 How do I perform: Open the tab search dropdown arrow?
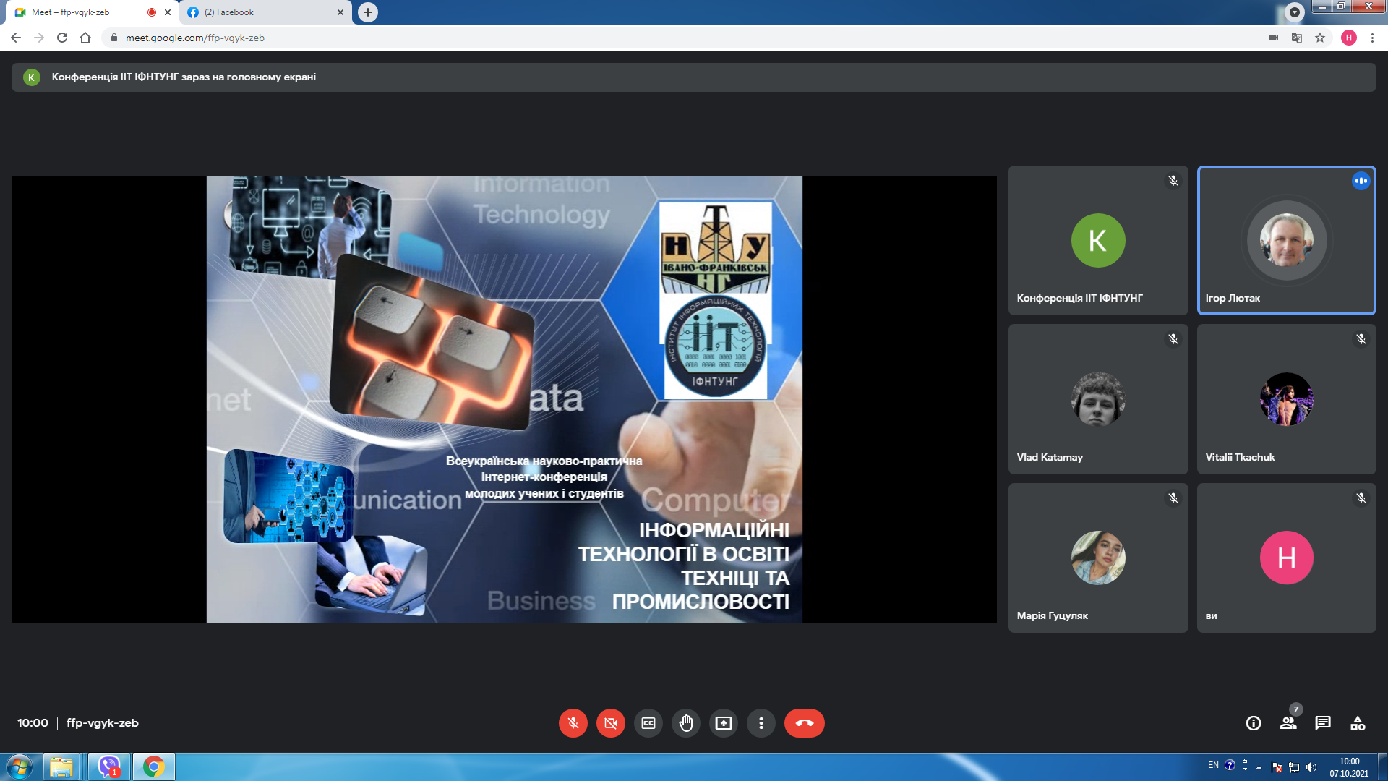(x=1295, y=12)
